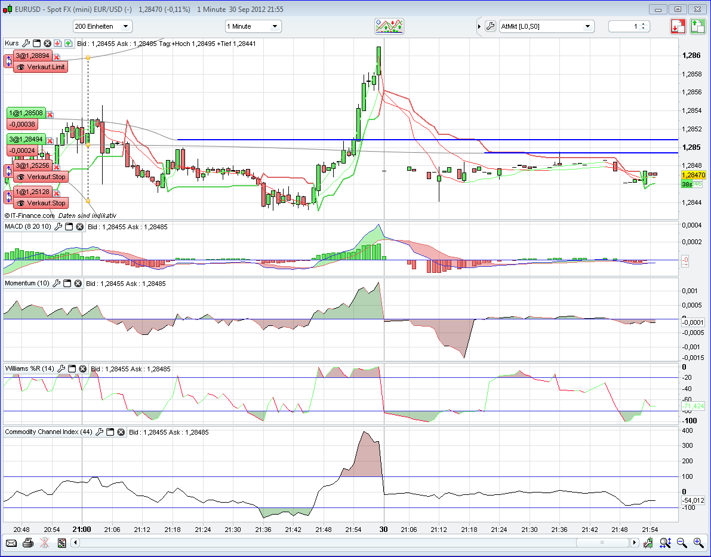Screen dimensions: 711x557
Task: Print the chart with printer icon
Action: coord(27,543)
